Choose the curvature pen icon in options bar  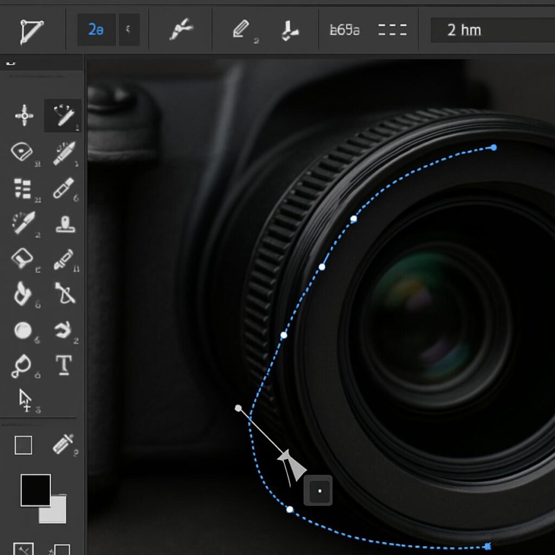point(181,29)
